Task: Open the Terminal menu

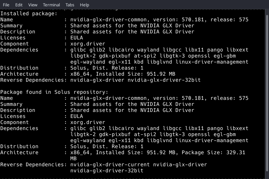Action: pos(51,5)
